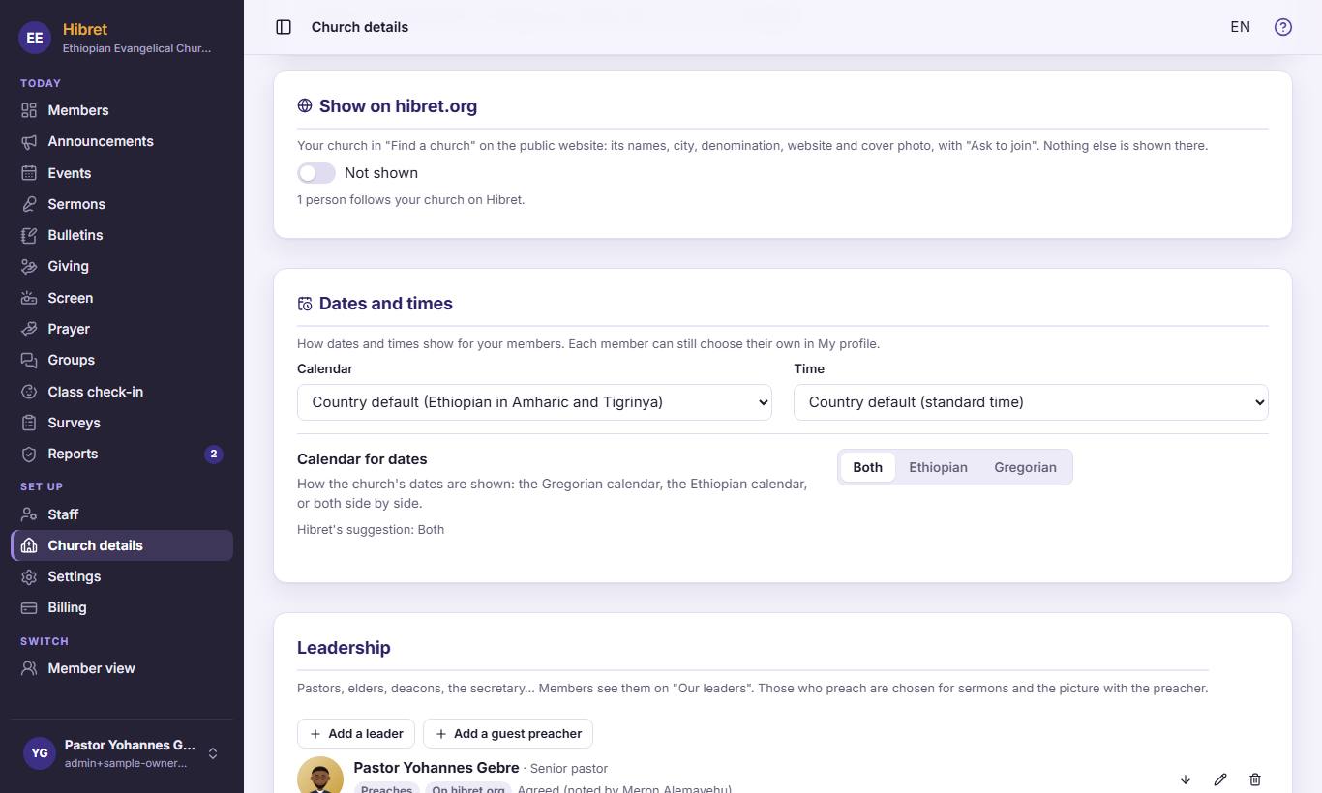Image resolution: width=1322 pixels, height=793 pixels.
Task: Click the "On hibret.org" tag
Action: pos(468,788)
